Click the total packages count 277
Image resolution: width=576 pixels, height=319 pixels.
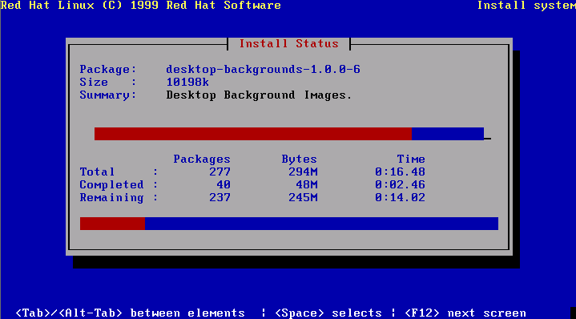point(220,172)
